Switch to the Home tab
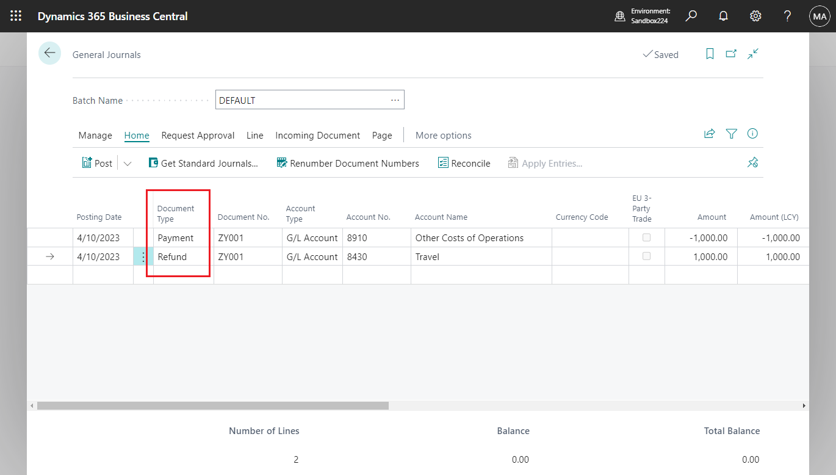 [x=137, y=135]
